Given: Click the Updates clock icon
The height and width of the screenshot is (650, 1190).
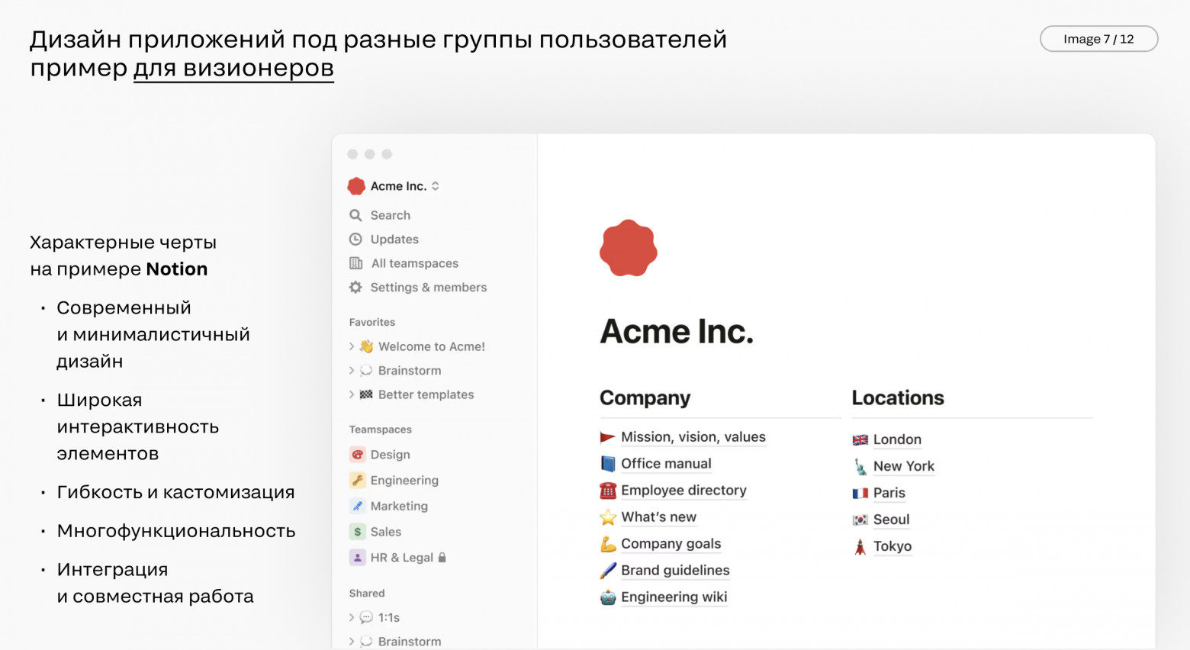Looking at the screenshot, I should pyautogui.click(x=355, y=239).
